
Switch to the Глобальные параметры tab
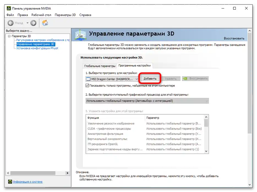[100, 66]
